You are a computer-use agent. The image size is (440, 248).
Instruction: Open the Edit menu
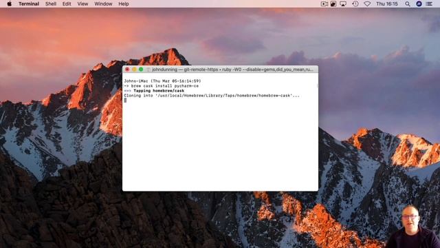[x=67, y=3]
